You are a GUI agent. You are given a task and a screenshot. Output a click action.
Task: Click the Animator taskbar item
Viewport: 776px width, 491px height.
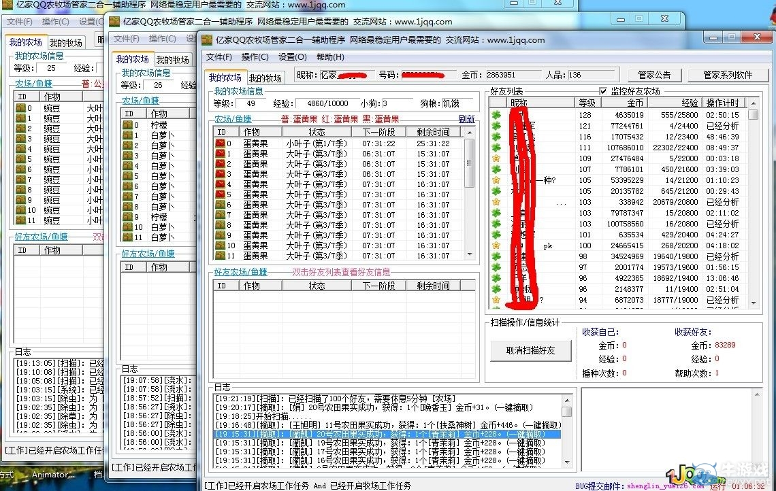[x=53, y=475]
